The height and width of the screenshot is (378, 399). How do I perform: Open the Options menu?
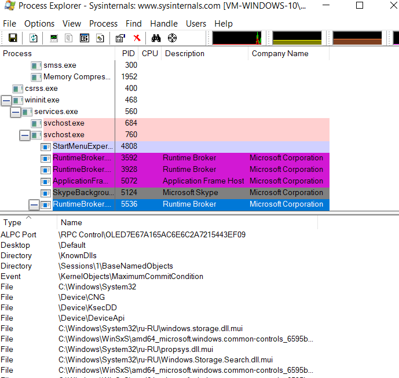pyautogui.click(x=39, y=24)
